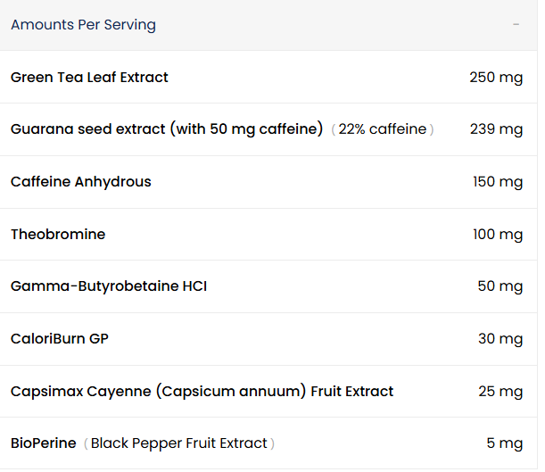
Task: Click the 25 mg Capsimax amount
Action: (500, 392)
